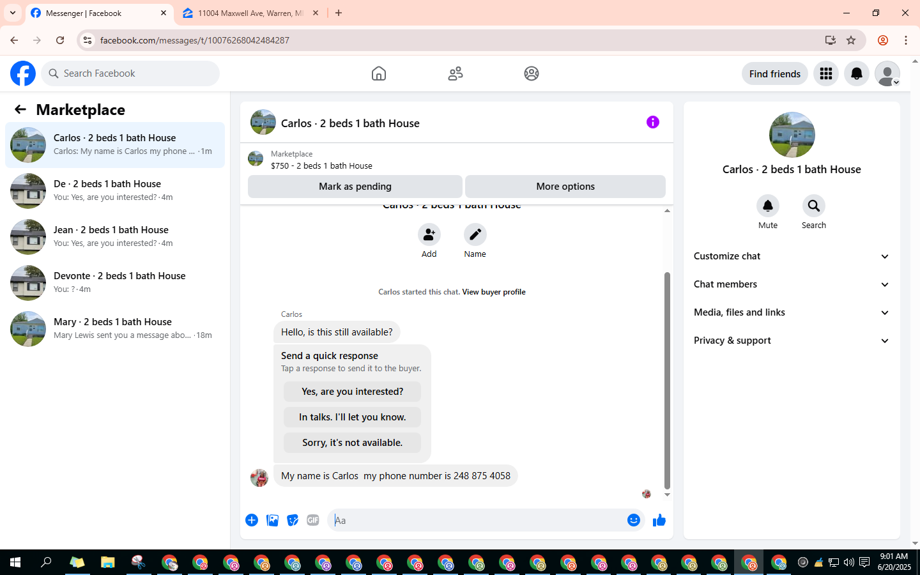920x575 pixels.
Task: Expand Chat members section
Action: 792,284
